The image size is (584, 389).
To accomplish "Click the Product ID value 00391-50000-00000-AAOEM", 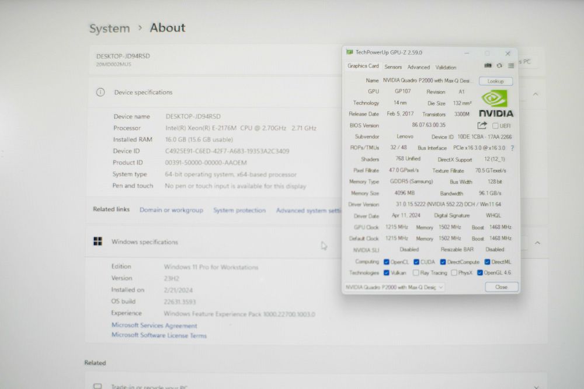I will (x=206, y=163).
